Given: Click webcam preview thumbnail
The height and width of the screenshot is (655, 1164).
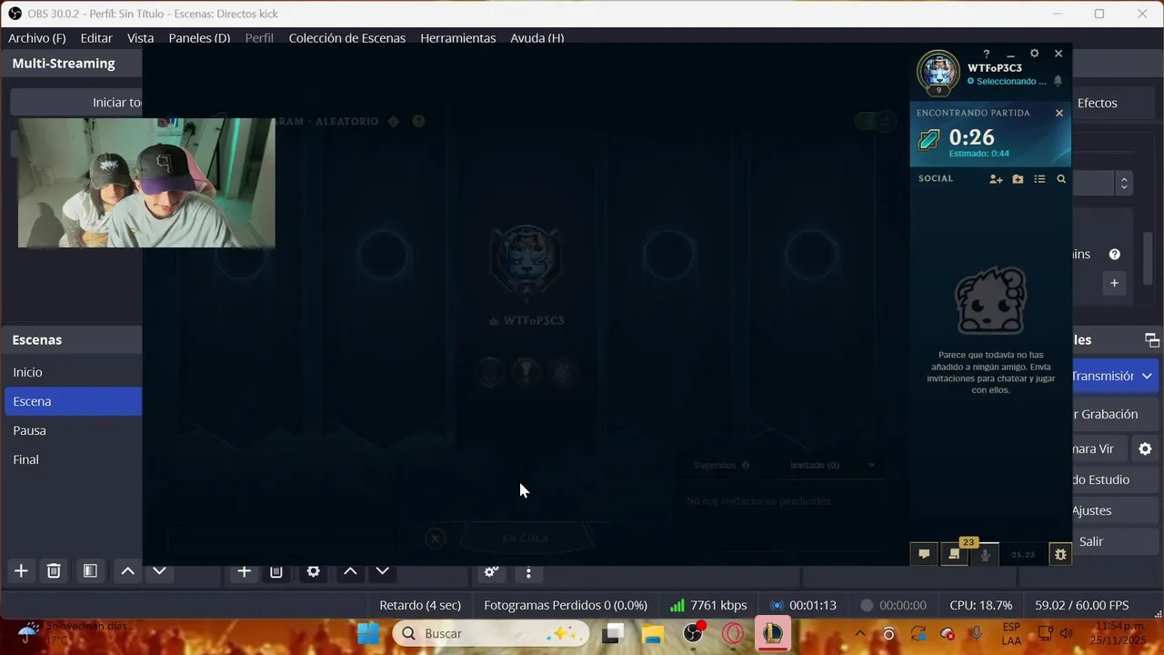Looking at the screenshot, I should pyautogui.click(x=146, y=183).
